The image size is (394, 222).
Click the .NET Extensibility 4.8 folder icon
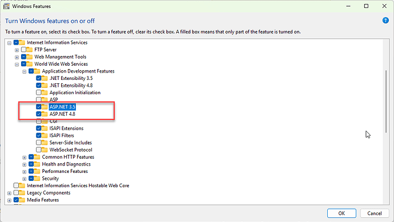45,86
